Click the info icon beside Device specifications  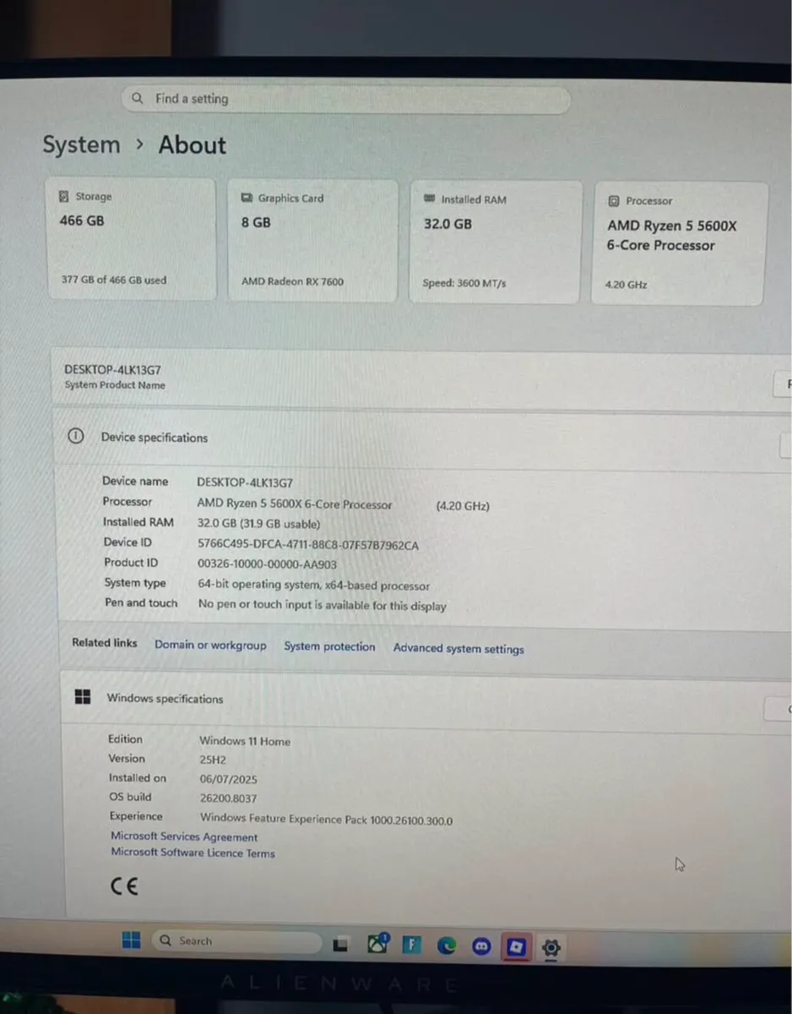click(75, 436)
